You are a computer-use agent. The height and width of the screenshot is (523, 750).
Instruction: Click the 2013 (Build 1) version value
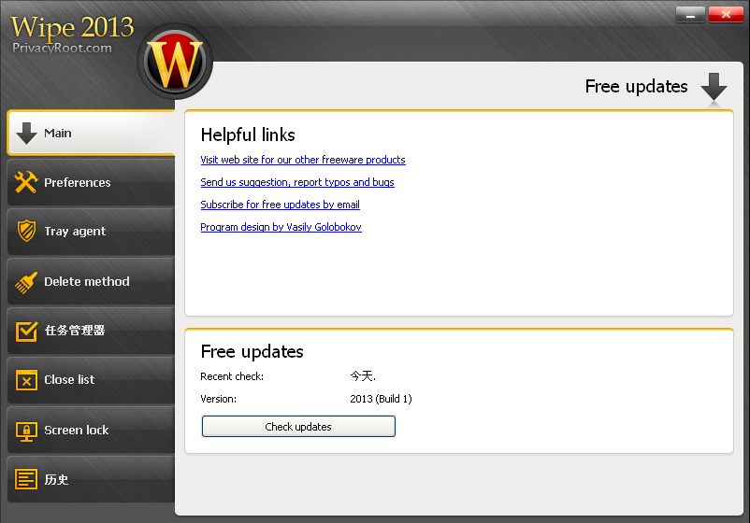click(x=381, y=399)
